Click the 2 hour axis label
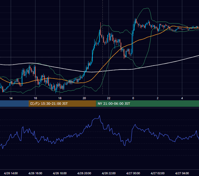199x176 pixels. point(158,98)
